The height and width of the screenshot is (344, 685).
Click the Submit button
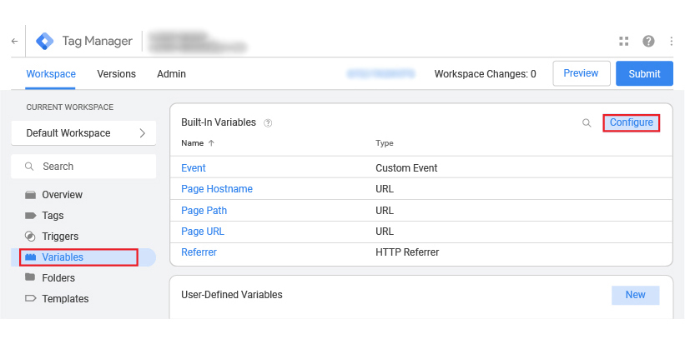644,73
